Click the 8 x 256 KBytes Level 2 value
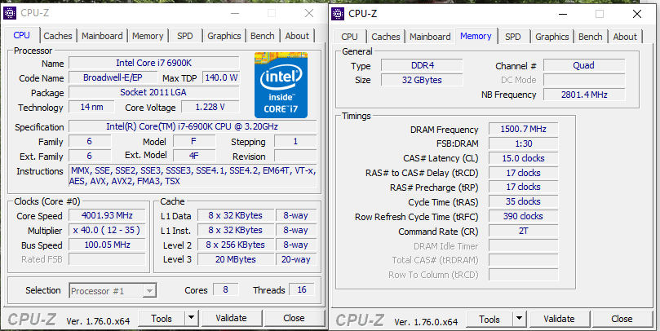The width and height of the screenshot is (660, 331). (x=236, y=245)
